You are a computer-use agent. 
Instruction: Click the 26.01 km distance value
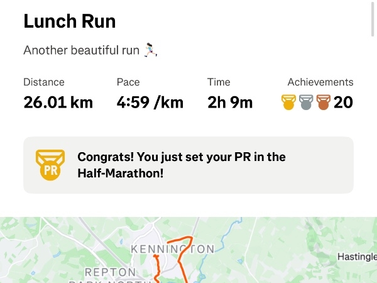click(58, 103)
